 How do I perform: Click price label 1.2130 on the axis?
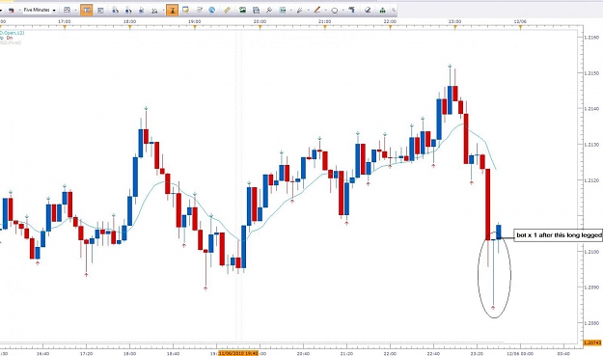(591, 145)
